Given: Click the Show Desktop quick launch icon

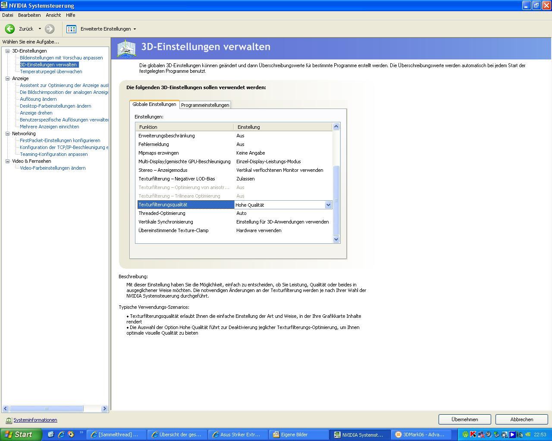Looking at the screenshot, I should [51, 435].
